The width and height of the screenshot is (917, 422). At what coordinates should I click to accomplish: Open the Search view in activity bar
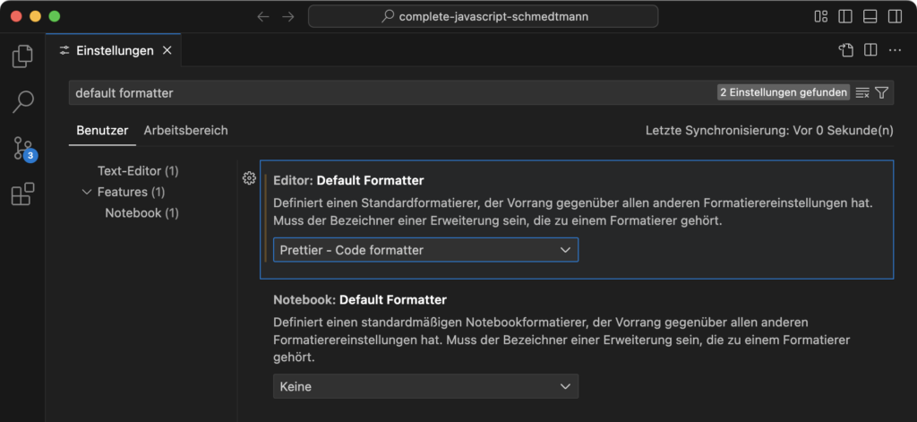click(22, 102)
